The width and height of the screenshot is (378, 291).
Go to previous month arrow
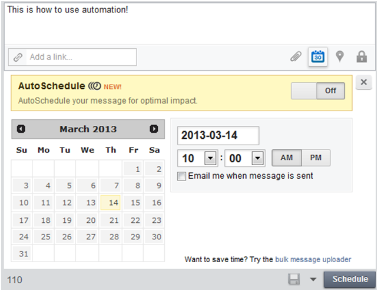21,129
